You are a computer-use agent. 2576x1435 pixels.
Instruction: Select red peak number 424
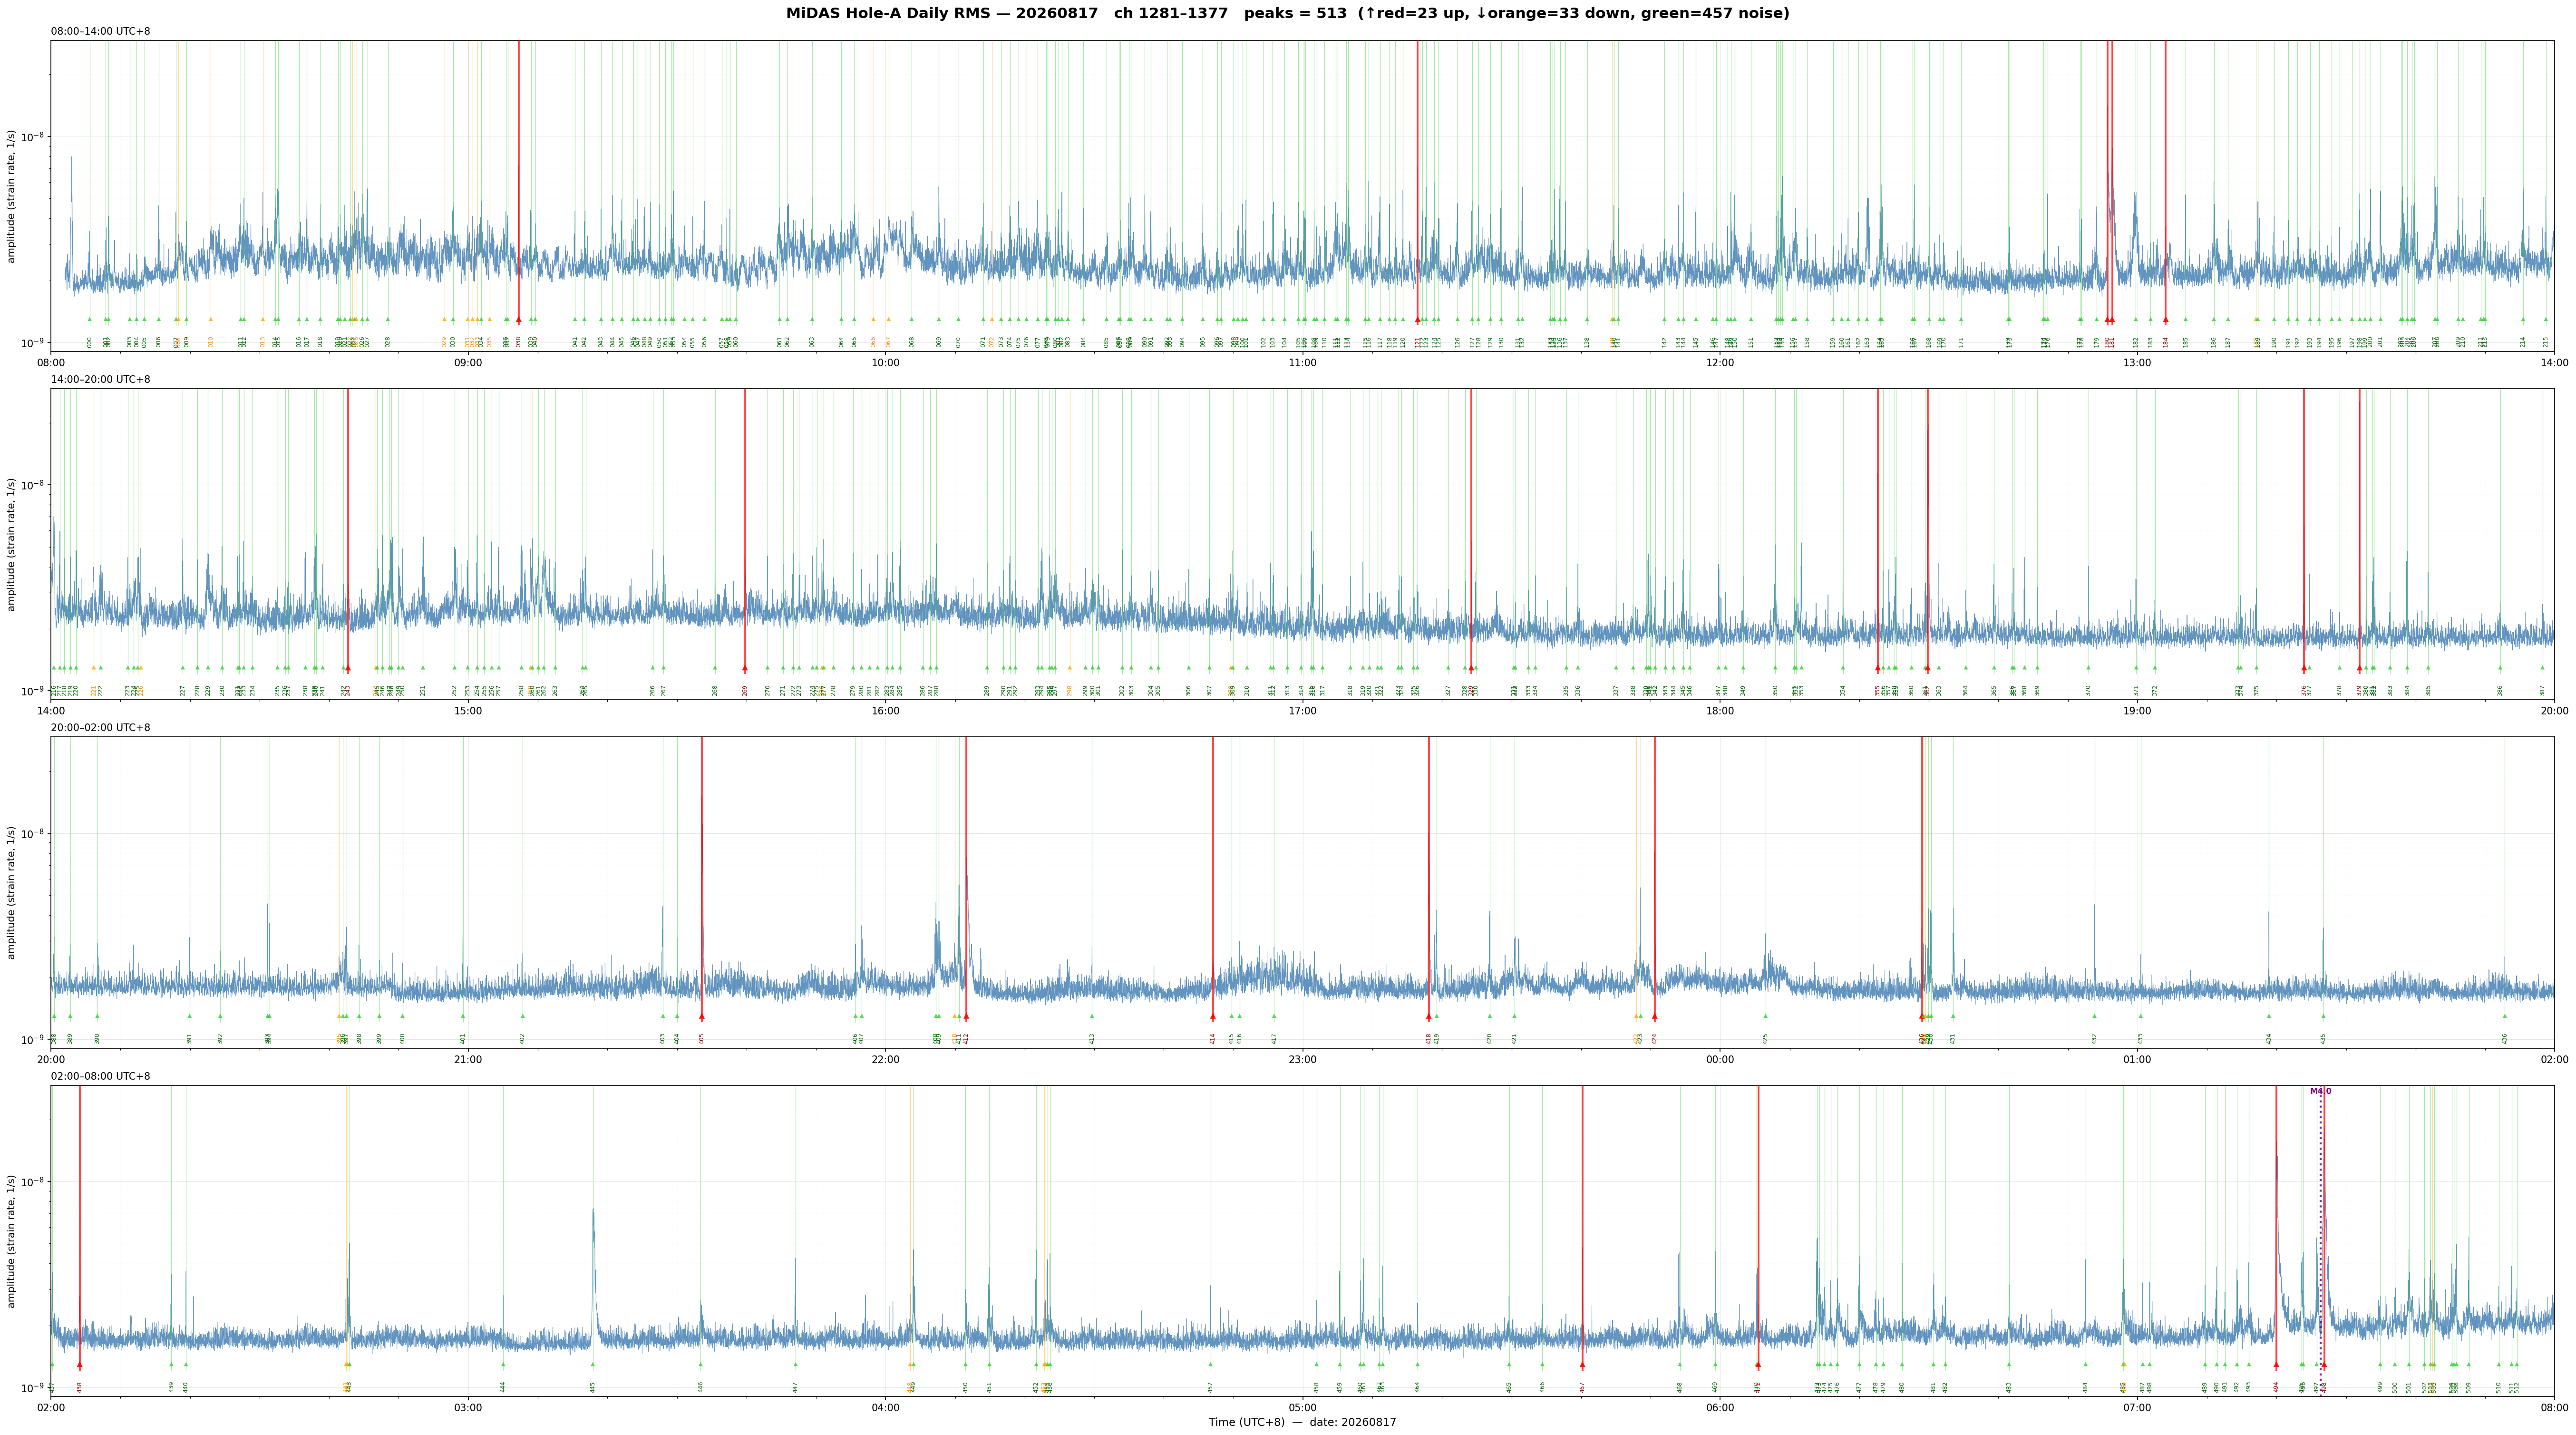tap(1655, 1039)
